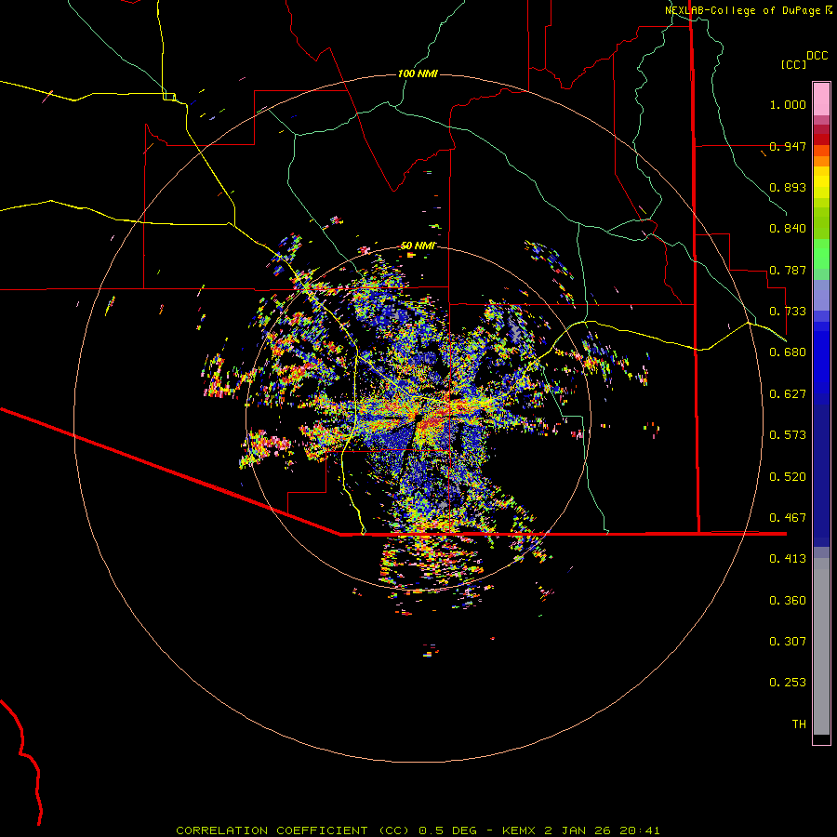
Task: Pick the gray segment of the color bar
Action: pyautogui.click(x=821, y=646)
